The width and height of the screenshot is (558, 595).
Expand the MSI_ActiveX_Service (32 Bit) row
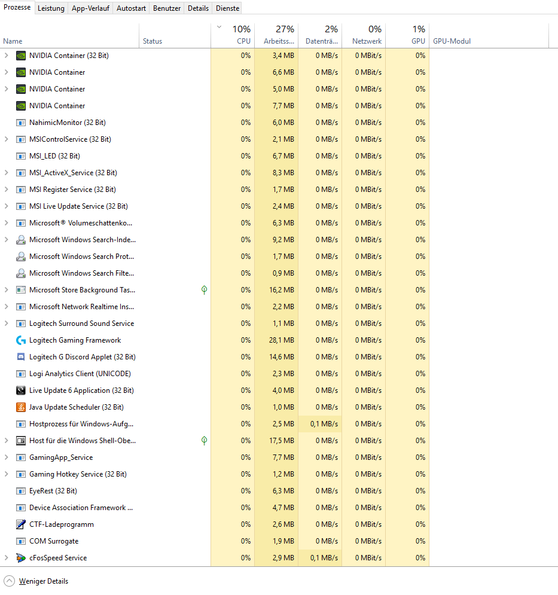pos(7,173)
